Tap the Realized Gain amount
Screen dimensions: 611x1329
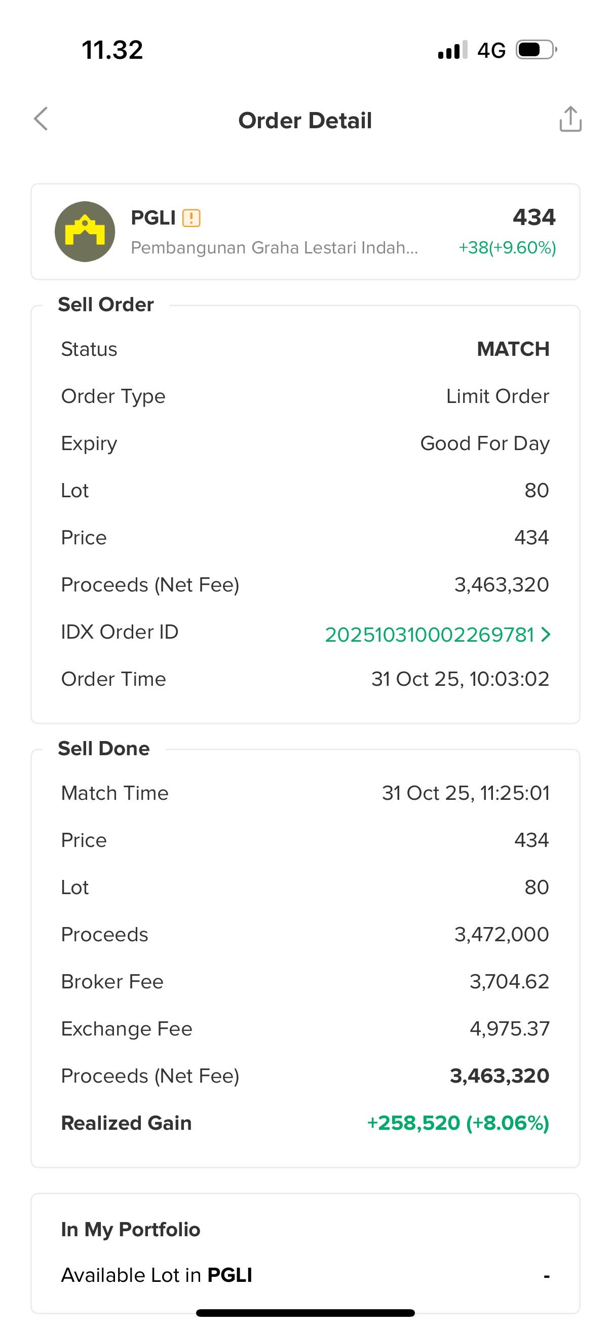click(x=457, y=1123)
